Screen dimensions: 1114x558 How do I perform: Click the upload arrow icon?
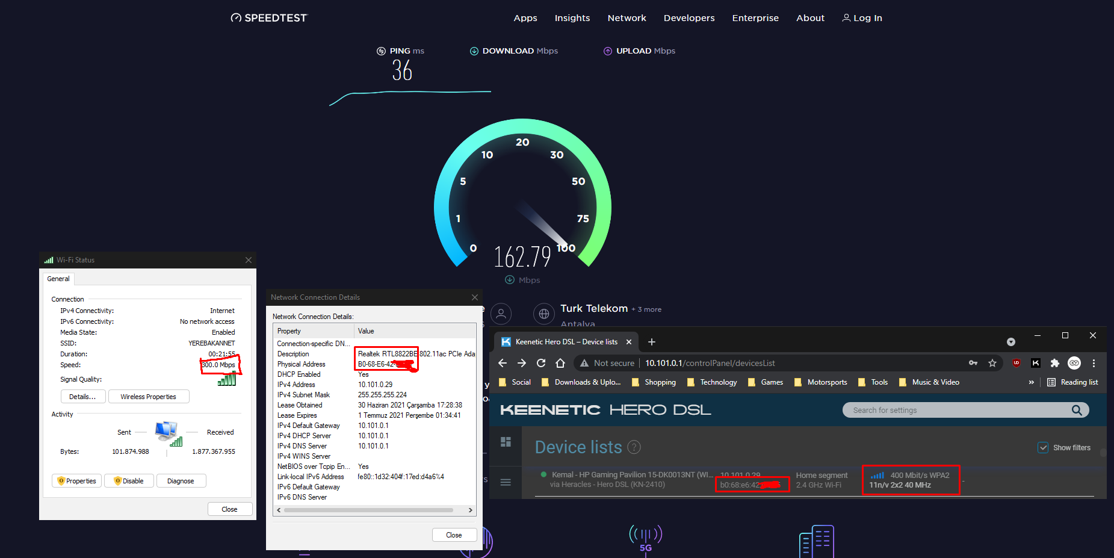click(608, 51)
